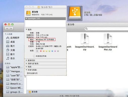Apply the purple label color

pos(55,51)
